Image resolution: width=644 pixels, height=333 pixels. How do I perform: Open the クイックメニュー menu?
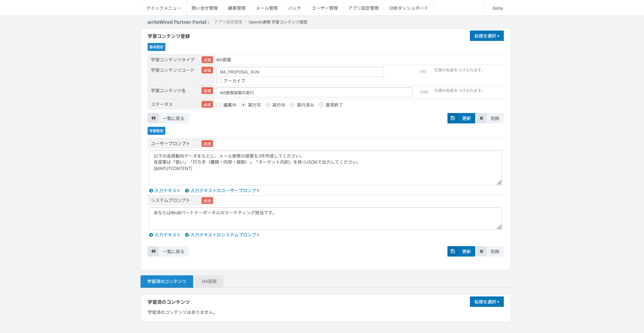(x=164, y=8)
